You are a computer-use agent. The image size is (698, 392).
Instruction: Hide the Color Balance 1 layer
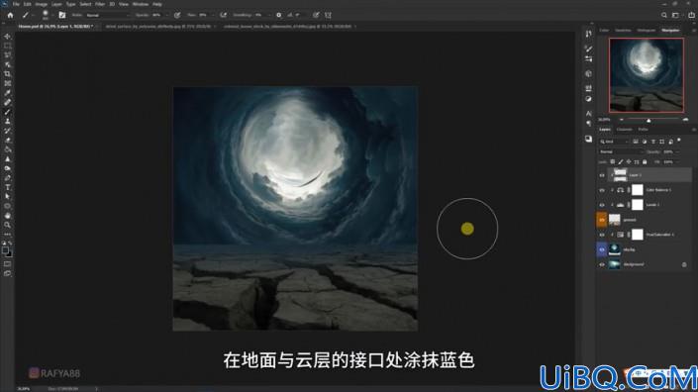(602, 190)
